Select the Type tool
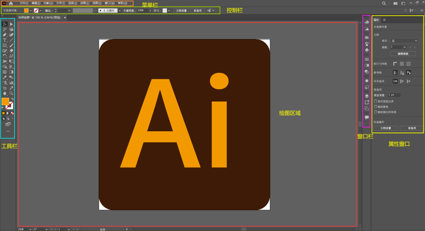The image size is (425, 231). (5, 40)
